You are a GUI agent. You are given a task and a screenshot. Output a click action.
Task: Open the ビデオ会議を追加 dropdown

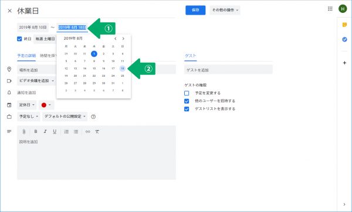(36, 81)
